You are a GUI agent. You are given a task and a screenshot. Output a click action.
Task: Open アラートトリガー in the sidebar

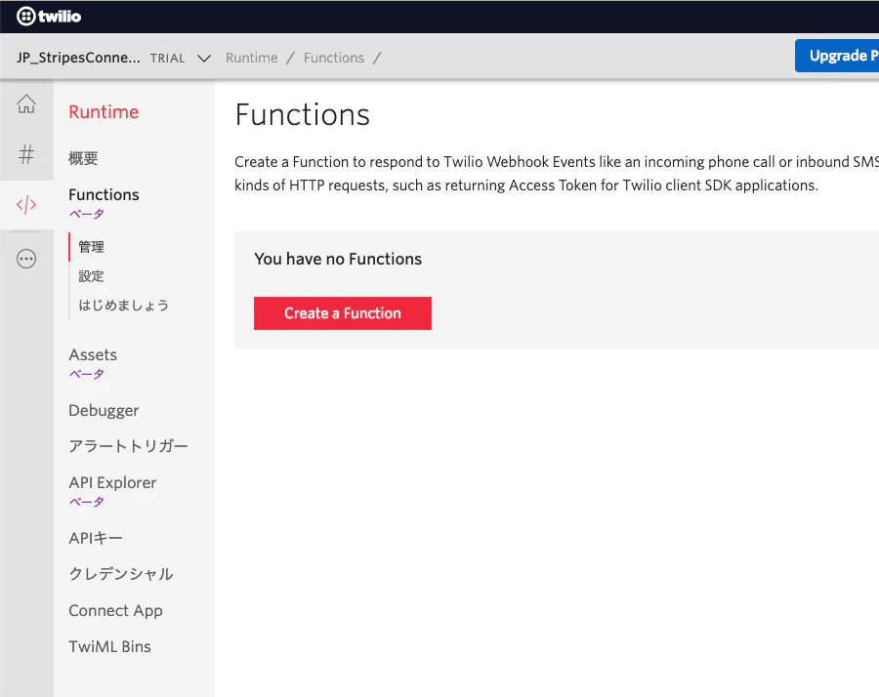coord(128,446)
